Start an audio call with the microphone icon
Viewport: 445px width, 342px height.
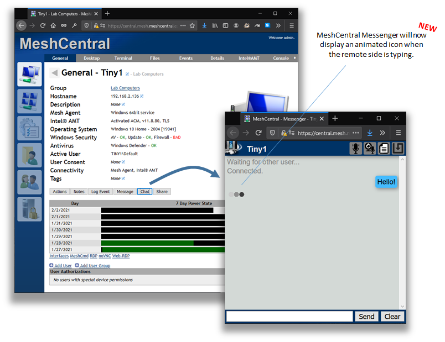(x=355, y=148)
